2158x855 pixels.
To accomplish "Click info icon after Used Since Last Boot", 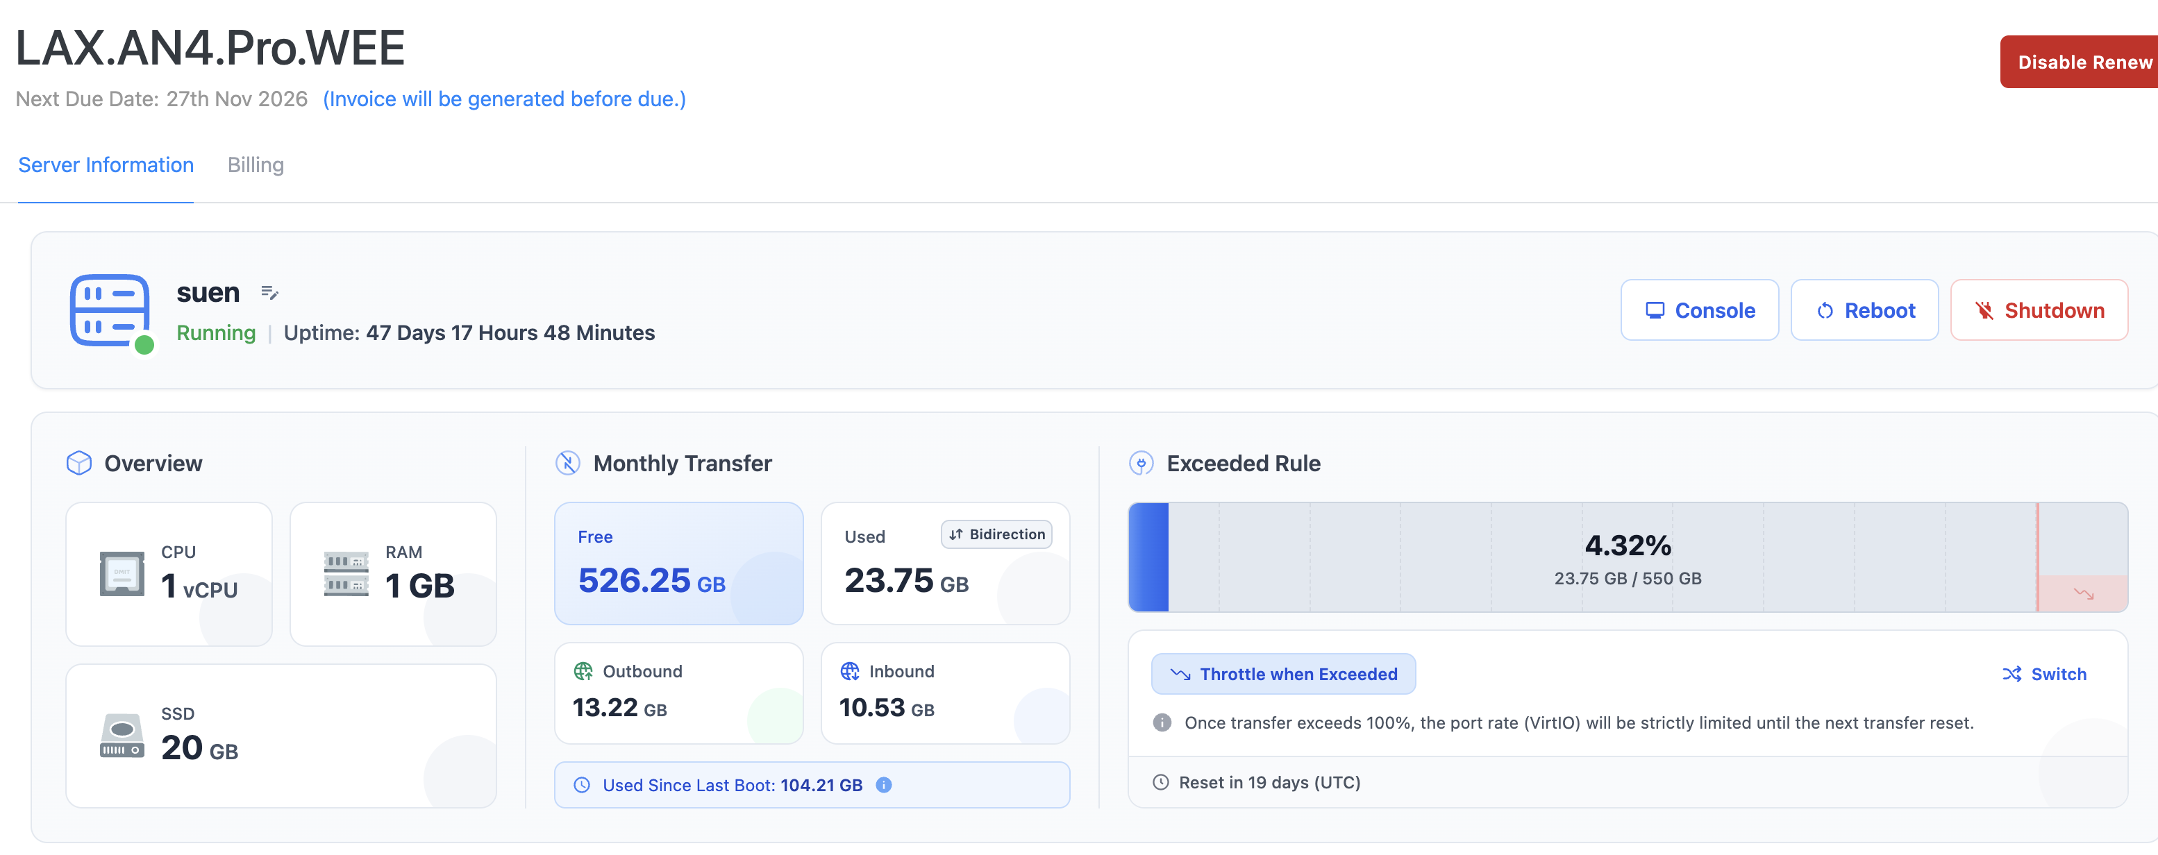I will point(883,785).
